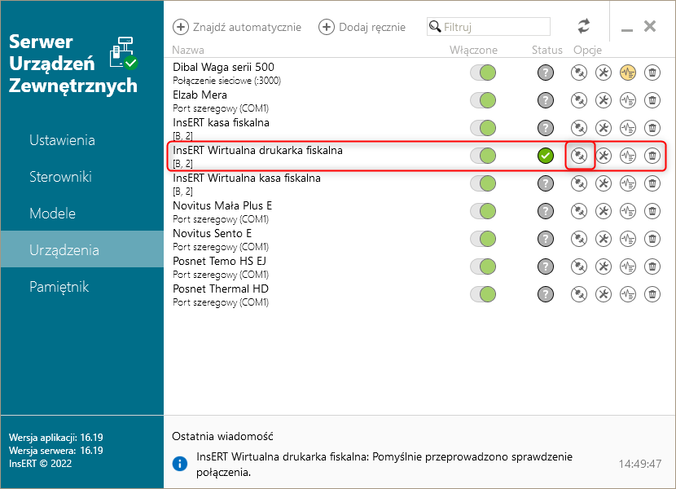Delete the Posnet Temo HS EJ device
The image size is (676, 489).
(x=652, y=267)
